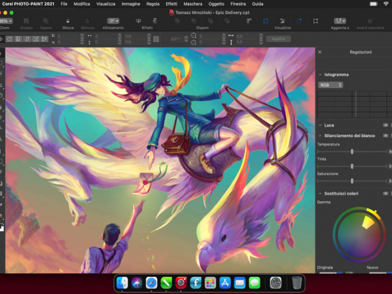Screen dimensions: 392x294
Task: Select the position mode icon in property bar
Action: (1, 39)
